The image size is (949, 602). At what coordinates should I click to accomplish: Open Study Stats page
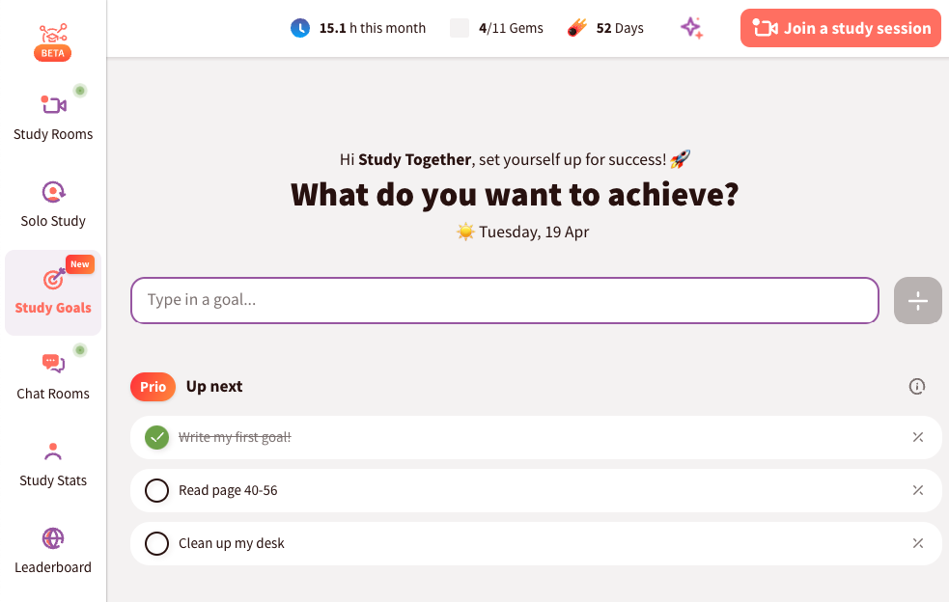coord(53,463)
